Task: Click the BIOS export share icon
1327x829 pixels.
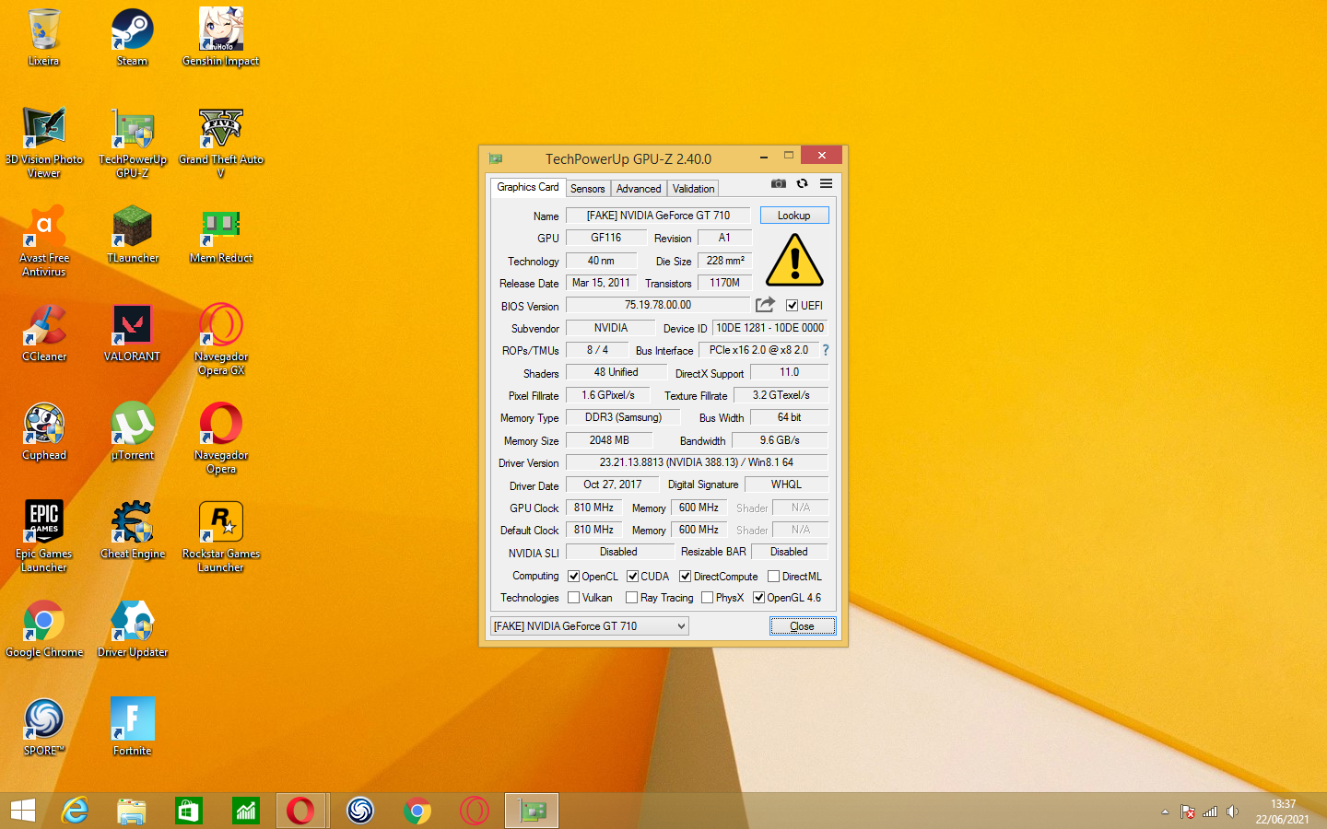Action: [x=765, y=305]
